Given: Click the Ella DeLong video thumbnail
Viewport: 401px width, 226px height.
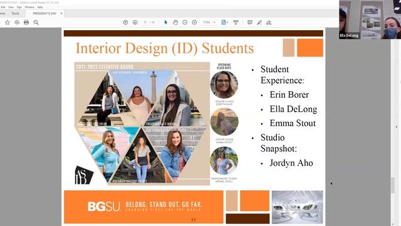Looking at the screenshot, I should click(x=349, y=19).
